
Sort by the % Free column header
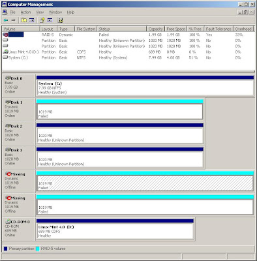[196, 29]
